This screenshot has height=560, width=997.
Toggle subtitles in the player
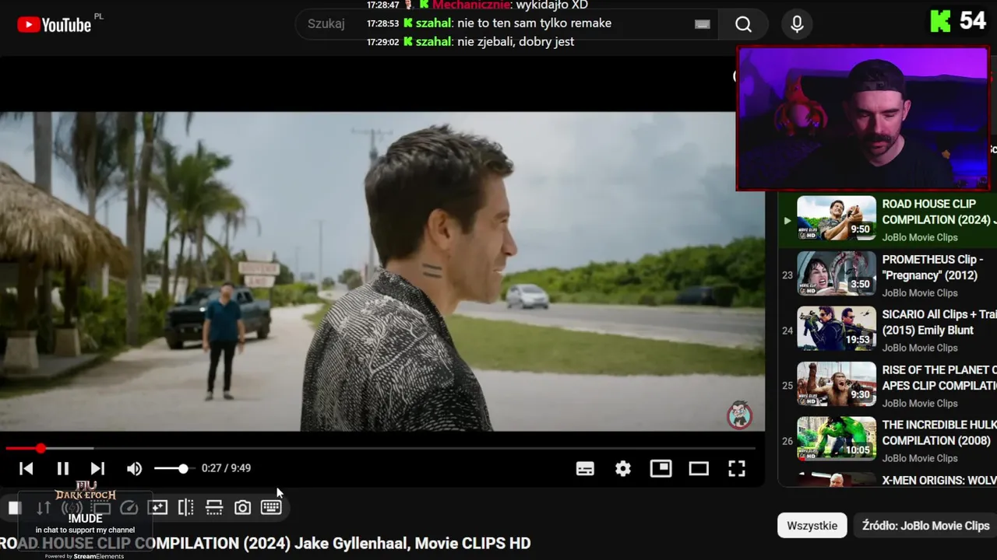[585, 468]
